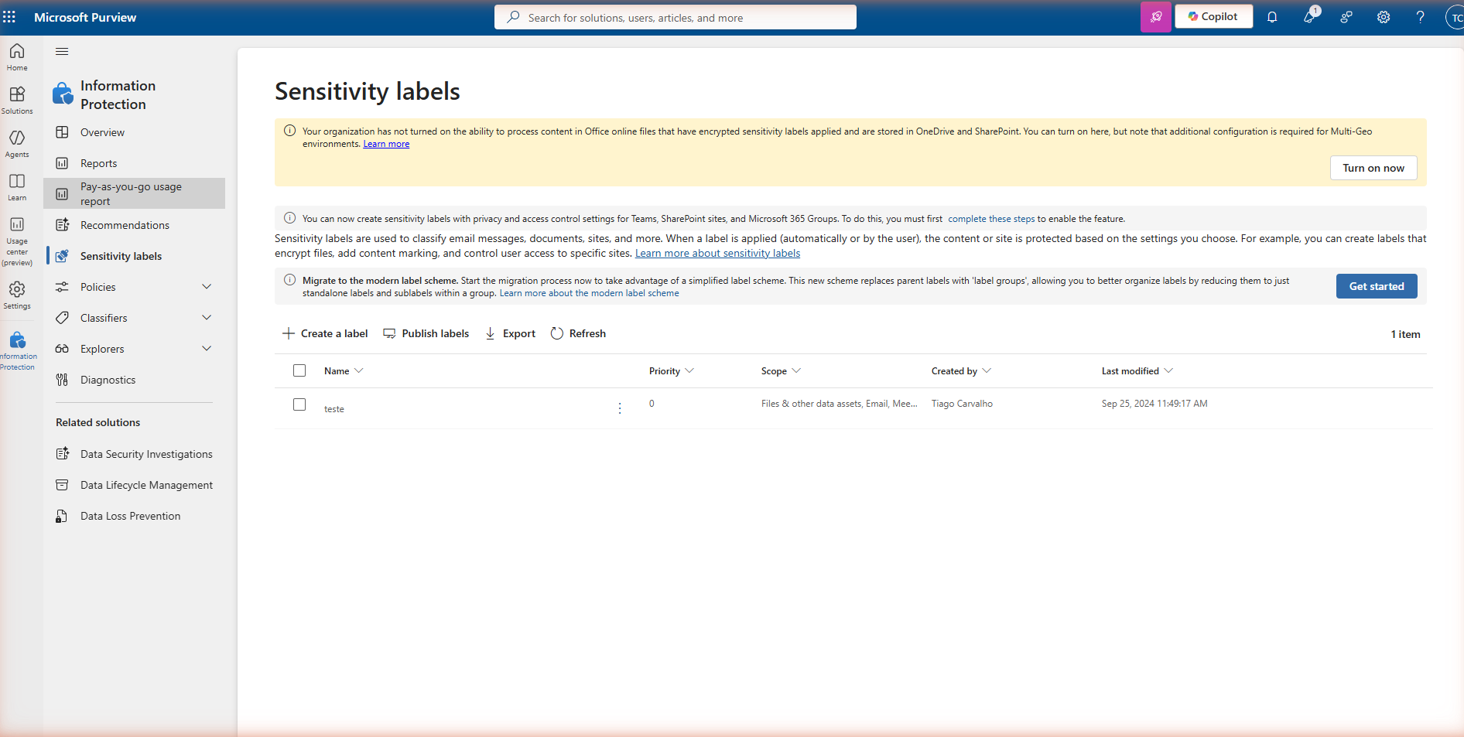Click Create a label
Screen dimensions: 1464x737
pos(325,333)
